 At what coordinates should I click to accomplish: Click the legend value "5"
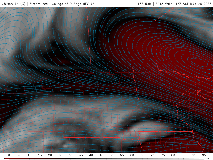tap(19, 155)
